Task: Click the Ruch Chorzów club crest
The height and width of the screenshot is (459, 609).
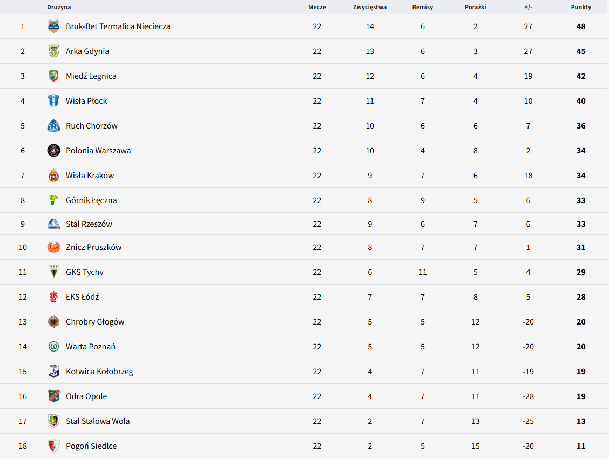Action: (53, 126)
